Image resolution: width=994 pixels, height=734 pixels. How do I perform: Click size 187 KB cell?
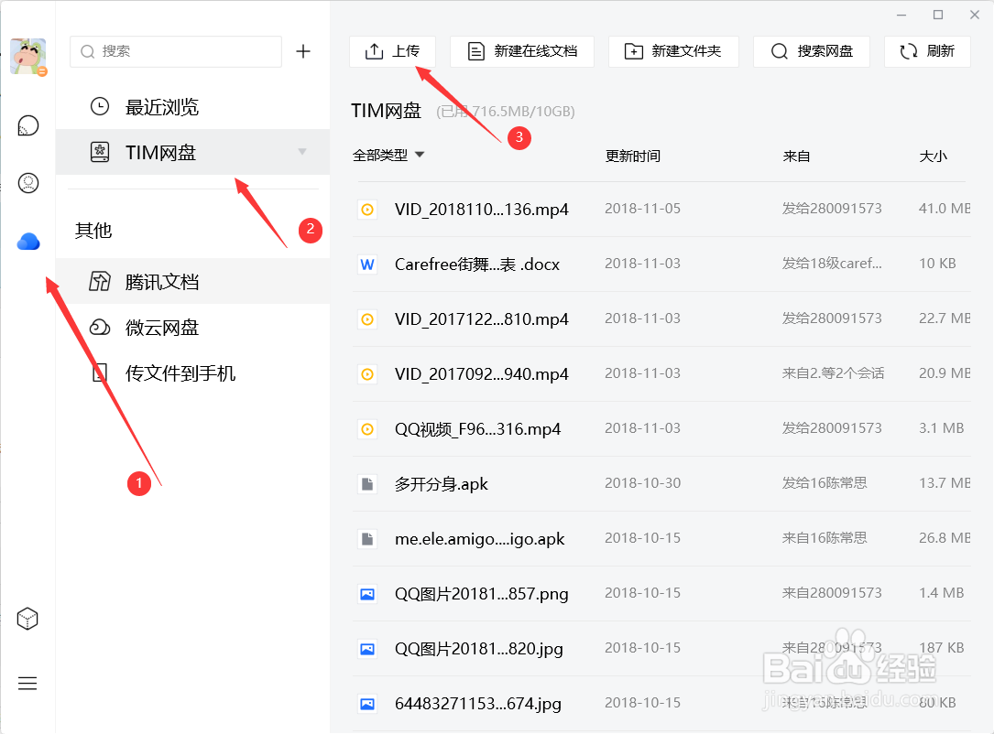[942, 648]
